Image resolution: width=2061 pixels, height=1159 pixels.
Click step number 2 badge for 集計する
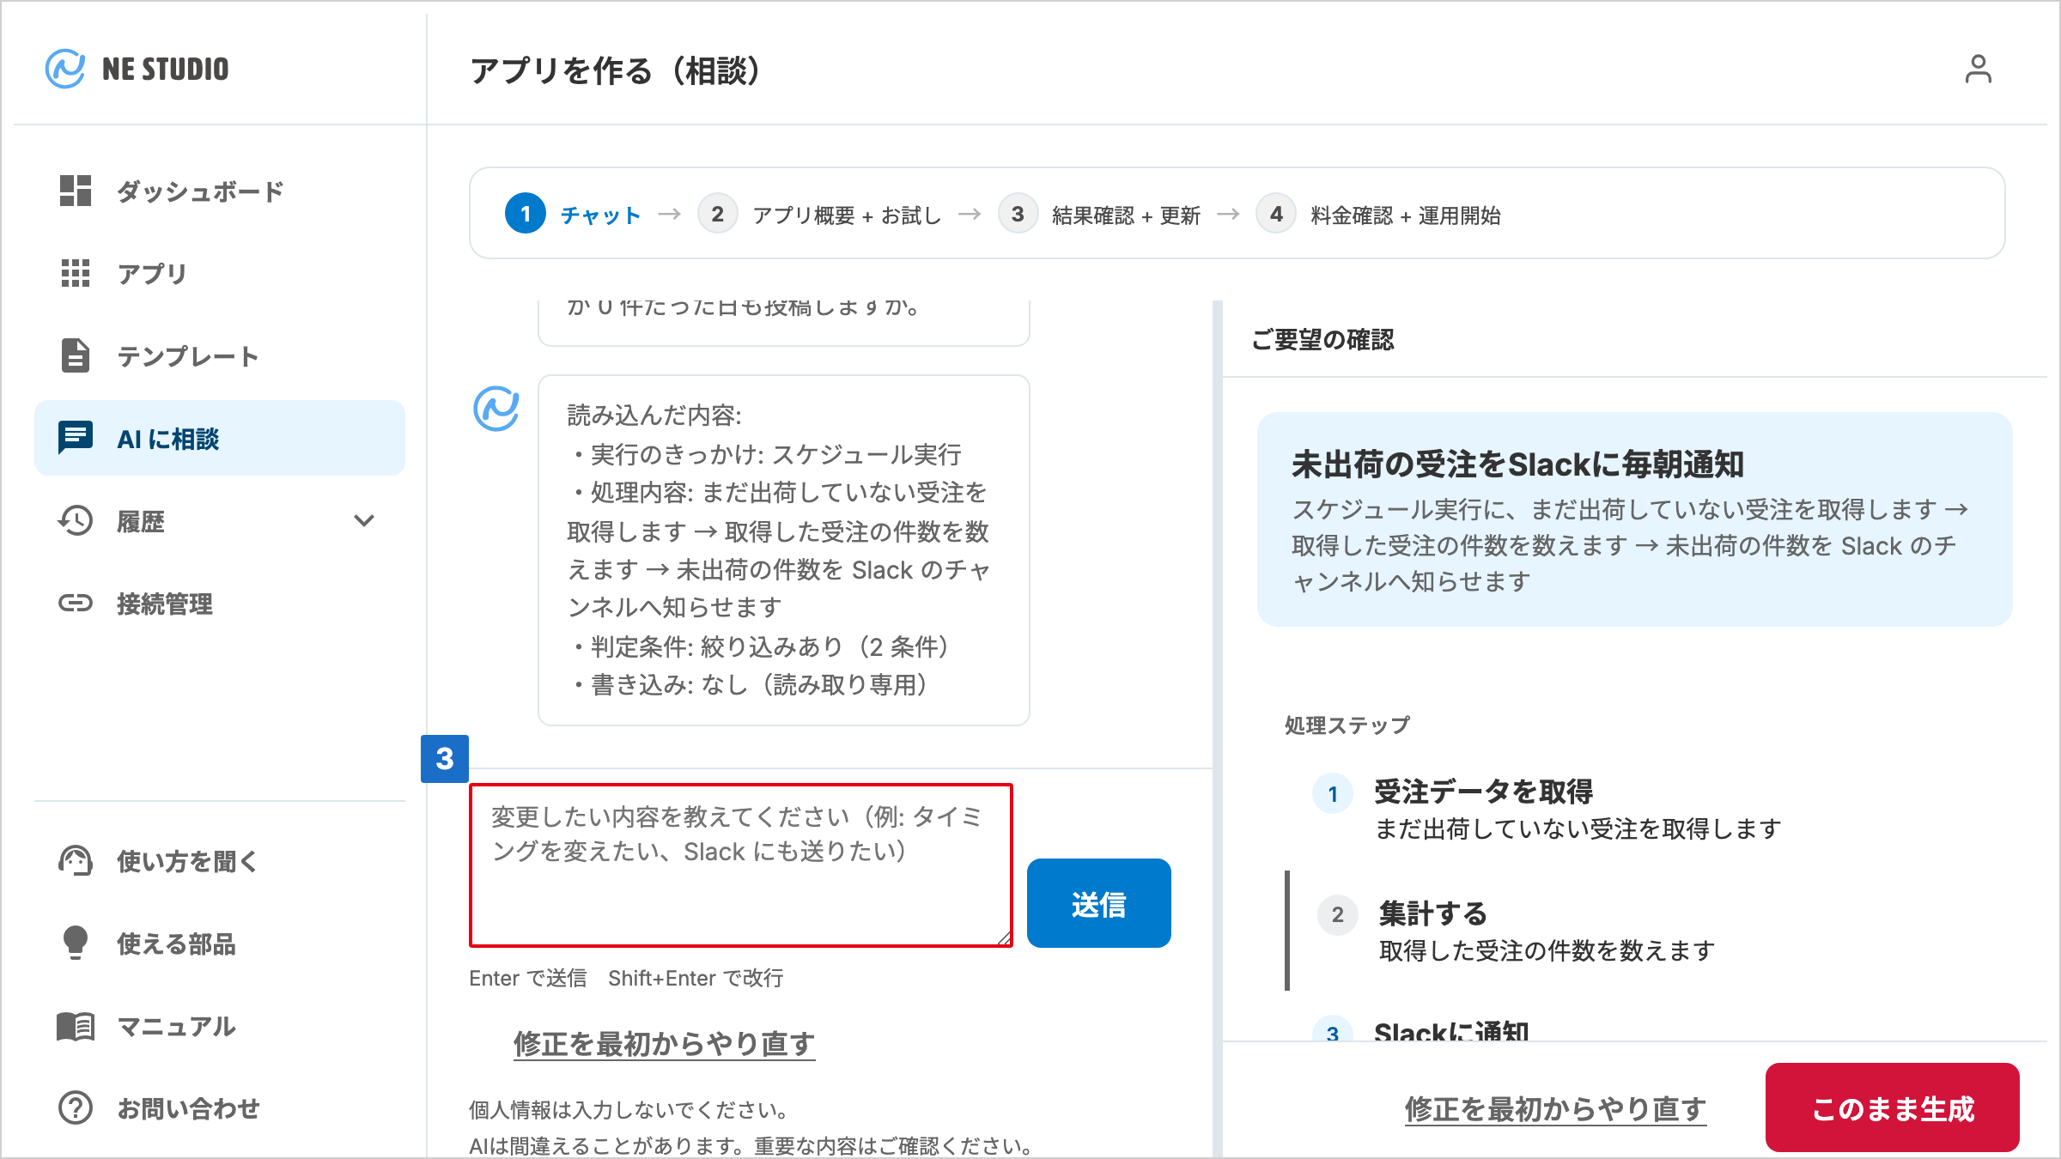pos(1338,915)
